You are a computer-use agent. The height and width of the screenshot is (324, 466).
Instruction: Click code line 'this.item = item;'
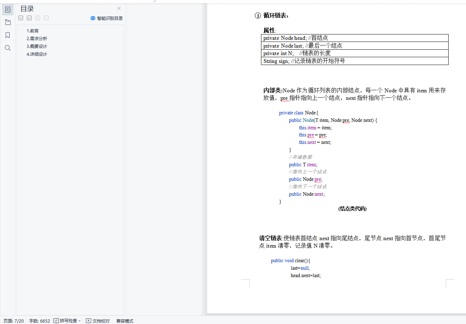click(x=315, y=128)
